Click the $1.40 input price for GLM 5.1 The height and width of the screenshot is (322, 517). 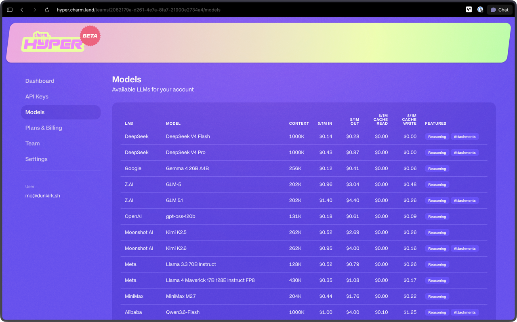click(326, 201)
